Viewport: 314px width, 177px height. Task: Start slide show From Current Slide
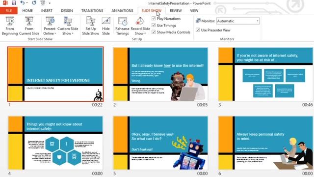coord(29,26)
